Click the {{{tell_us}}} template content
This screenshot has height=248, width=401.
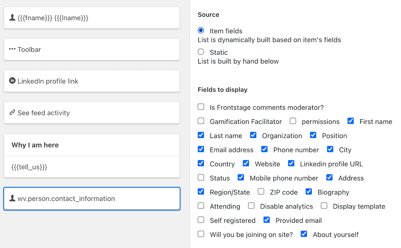(x=29, y=167)
